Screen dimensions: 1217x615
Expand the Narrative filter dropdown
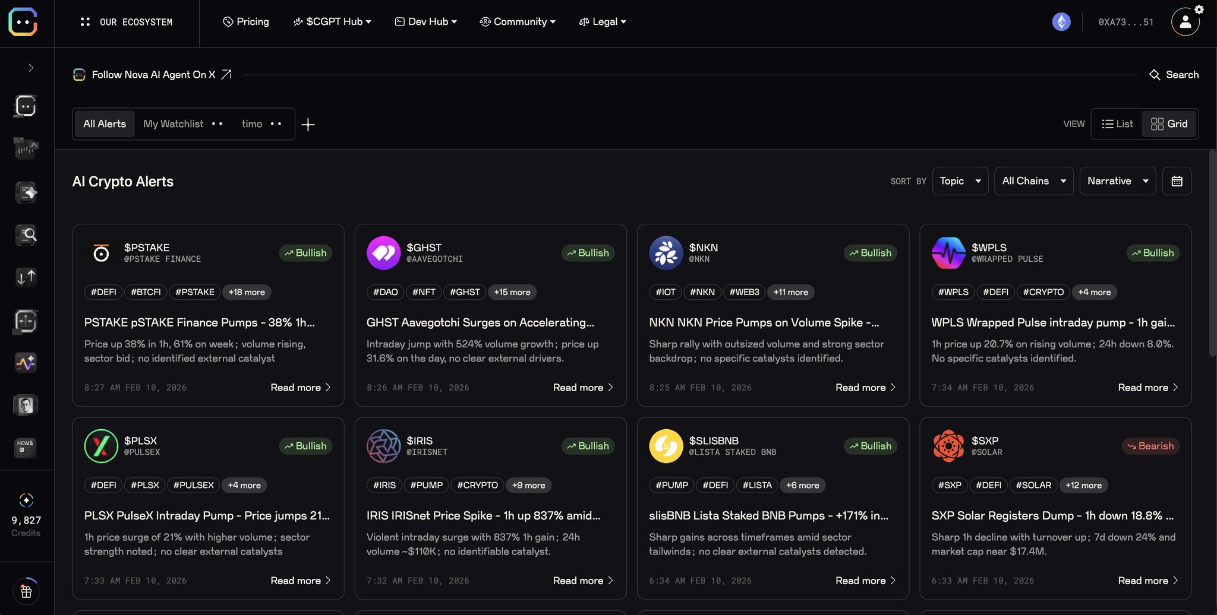(1117, 181)
